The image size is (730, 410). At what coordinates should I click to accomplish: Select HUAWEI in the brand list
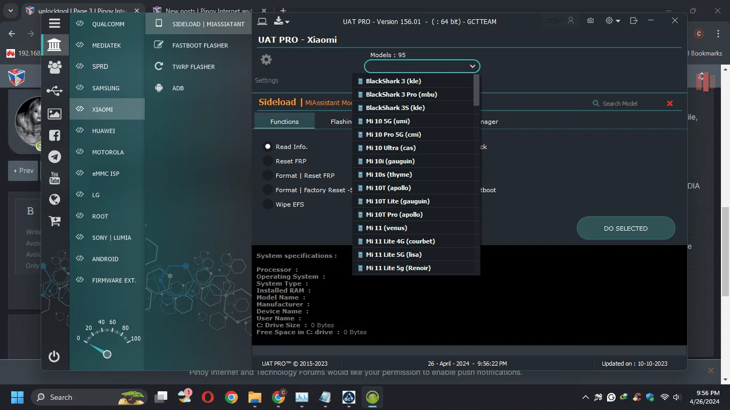pos(107,131)
